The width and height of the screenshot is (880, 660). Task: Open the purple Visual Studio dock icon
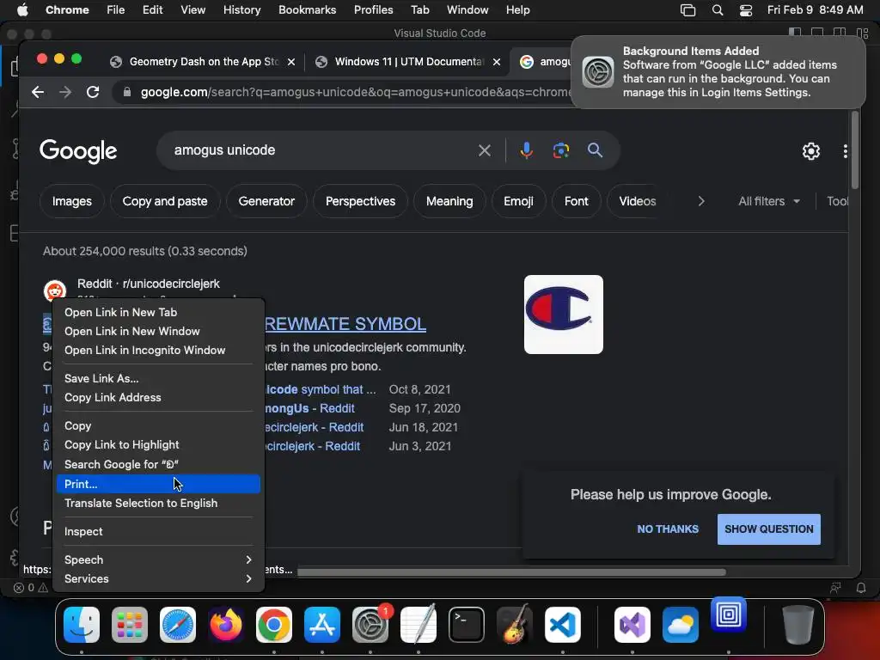click(632, 625)
